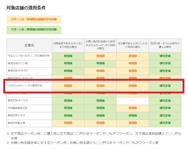Click header 対象商品で使えるクーポンをご利用の場合
This screenshot has height=149, width=188.
(x=68, y=45)
